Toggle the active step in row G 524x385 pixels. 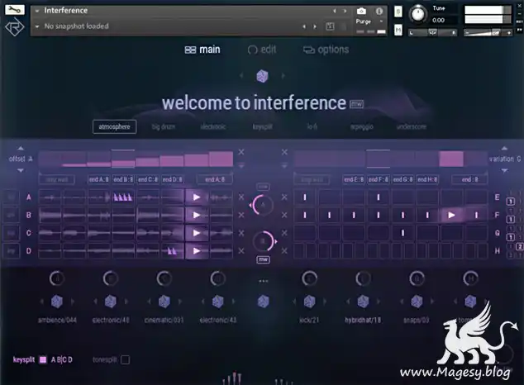point(403,233)
